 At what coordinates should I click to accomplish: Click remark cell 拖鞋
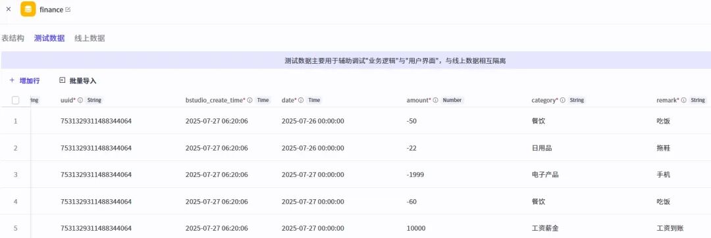coord(664,148)
